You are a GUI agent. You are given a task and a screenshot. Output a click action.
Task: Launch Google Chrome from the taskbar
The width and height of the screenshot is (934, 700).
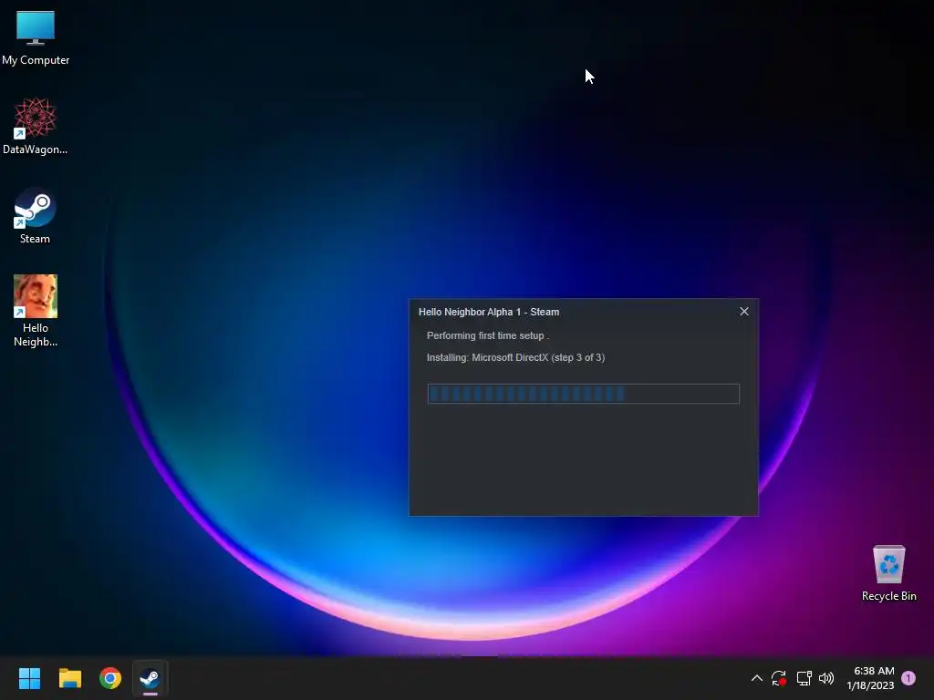[110, 678]
